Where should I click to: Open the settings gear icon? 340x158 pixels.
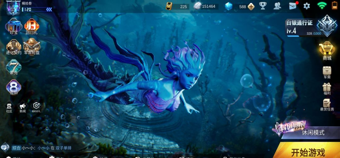[x=307, y=6]
